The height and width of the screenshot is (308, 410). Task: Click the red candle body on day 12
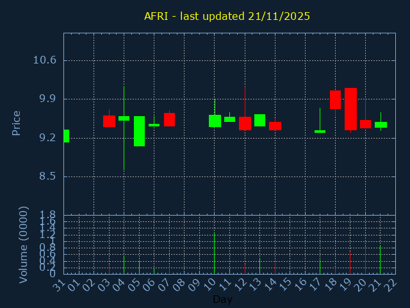(245, 123)
